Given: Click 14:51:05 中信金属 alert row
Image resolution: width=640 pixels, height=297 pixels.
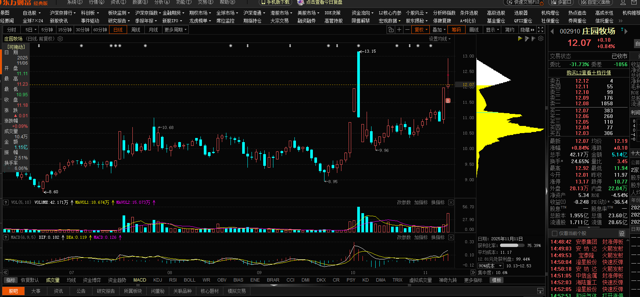Looking at the screenshot, I should (587, 276).
